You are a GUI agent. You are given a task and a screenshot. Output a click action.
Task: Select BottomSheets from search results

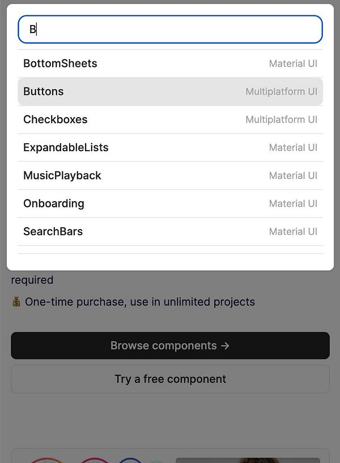60,64
